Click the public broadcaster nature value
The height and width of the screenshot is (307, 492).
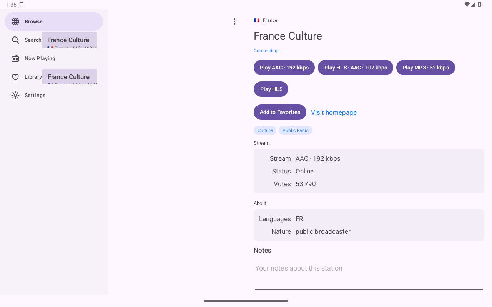(323, 231)
